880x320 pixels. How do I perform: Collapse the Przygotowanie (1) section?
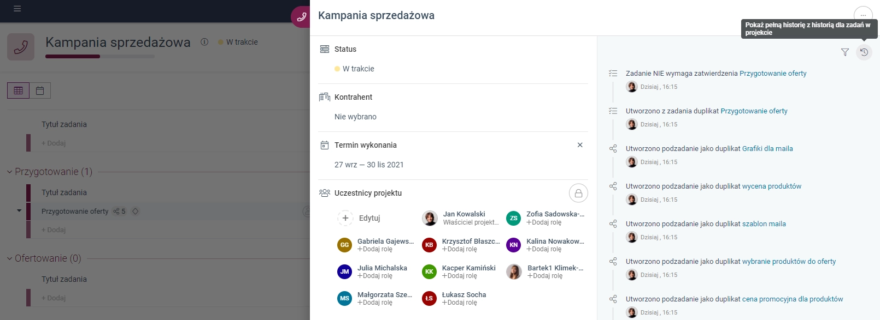[9, 172]
